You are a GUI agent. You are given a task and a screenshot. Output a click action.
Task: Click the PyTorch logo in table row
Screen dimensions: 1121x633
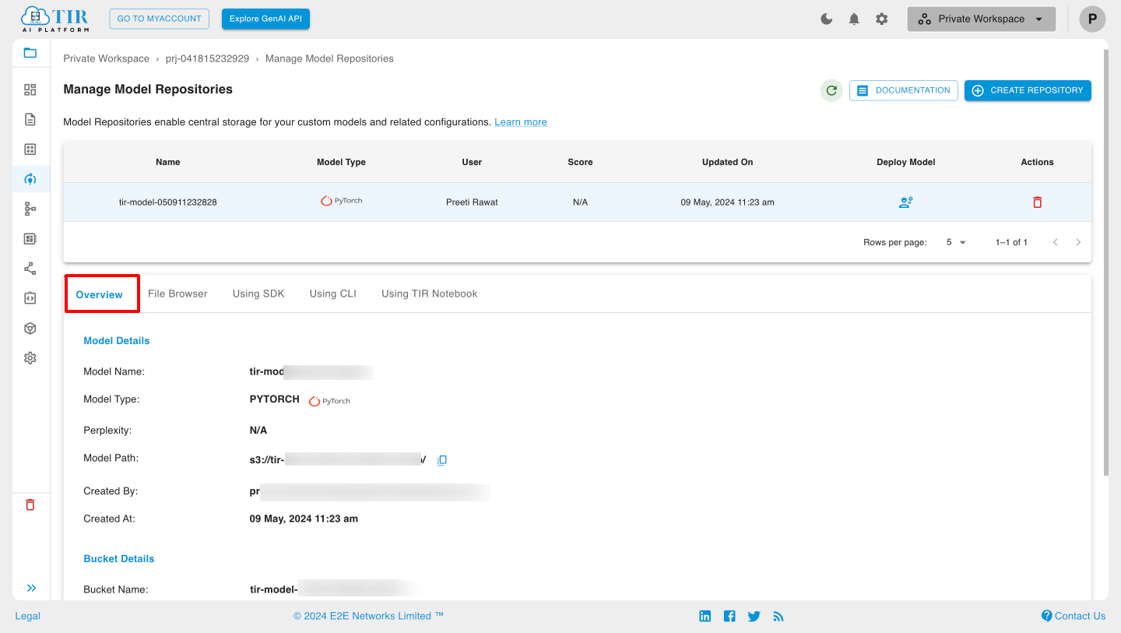(x=341, y=201)
